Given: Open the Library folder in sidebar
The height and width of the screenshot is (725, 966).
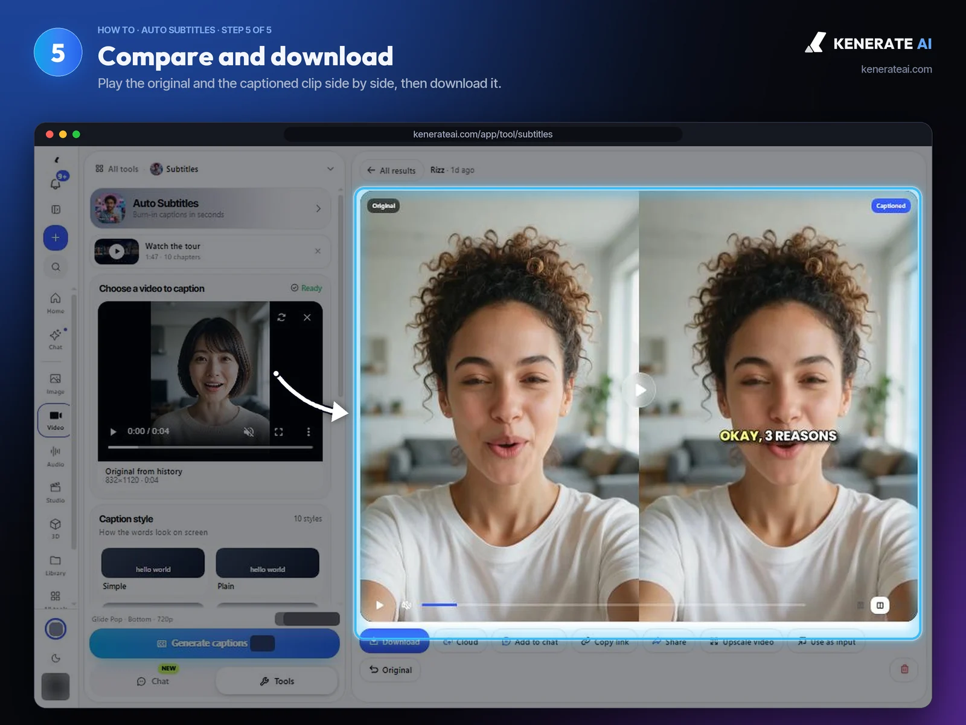Looking at the screenshot, I should tap(56, 565).
